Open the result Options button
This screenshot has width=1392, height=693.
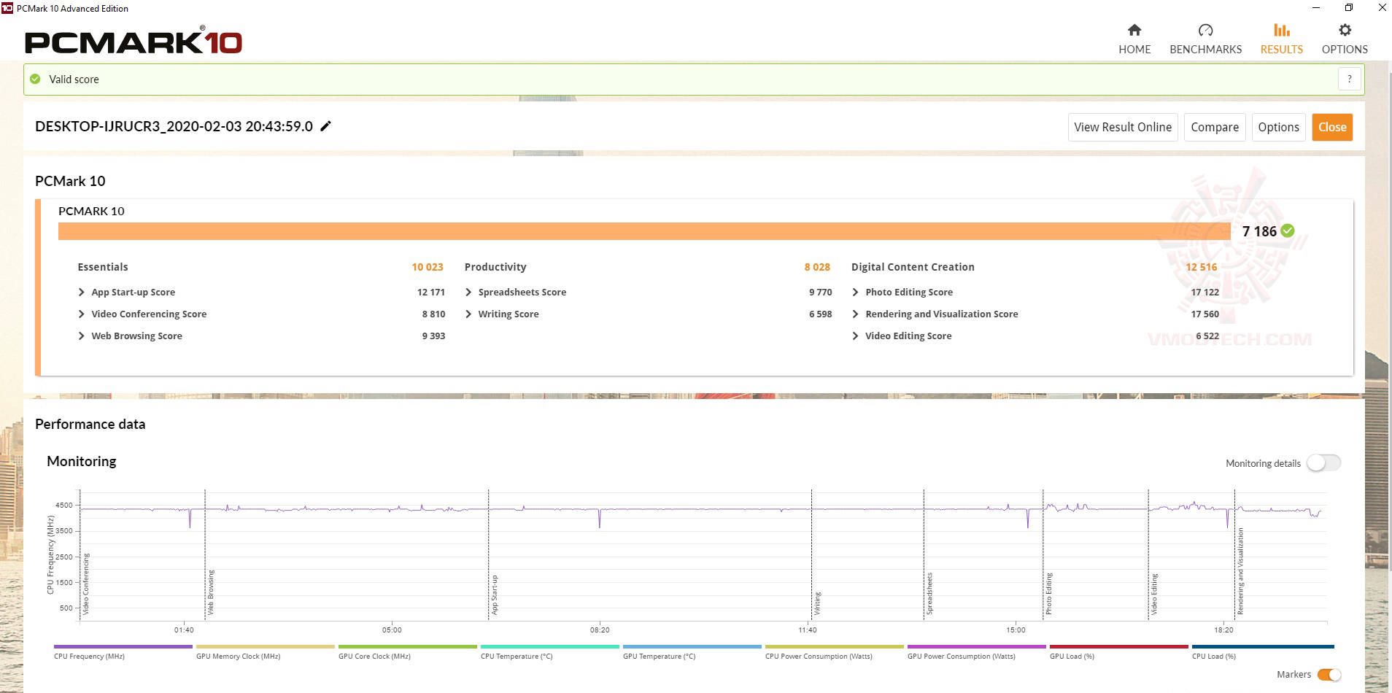pos(1278,127)
